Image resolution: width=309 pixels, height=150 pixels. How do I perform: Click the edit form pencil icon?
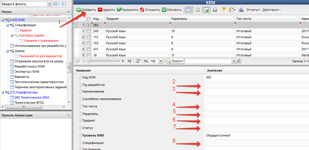198,10
